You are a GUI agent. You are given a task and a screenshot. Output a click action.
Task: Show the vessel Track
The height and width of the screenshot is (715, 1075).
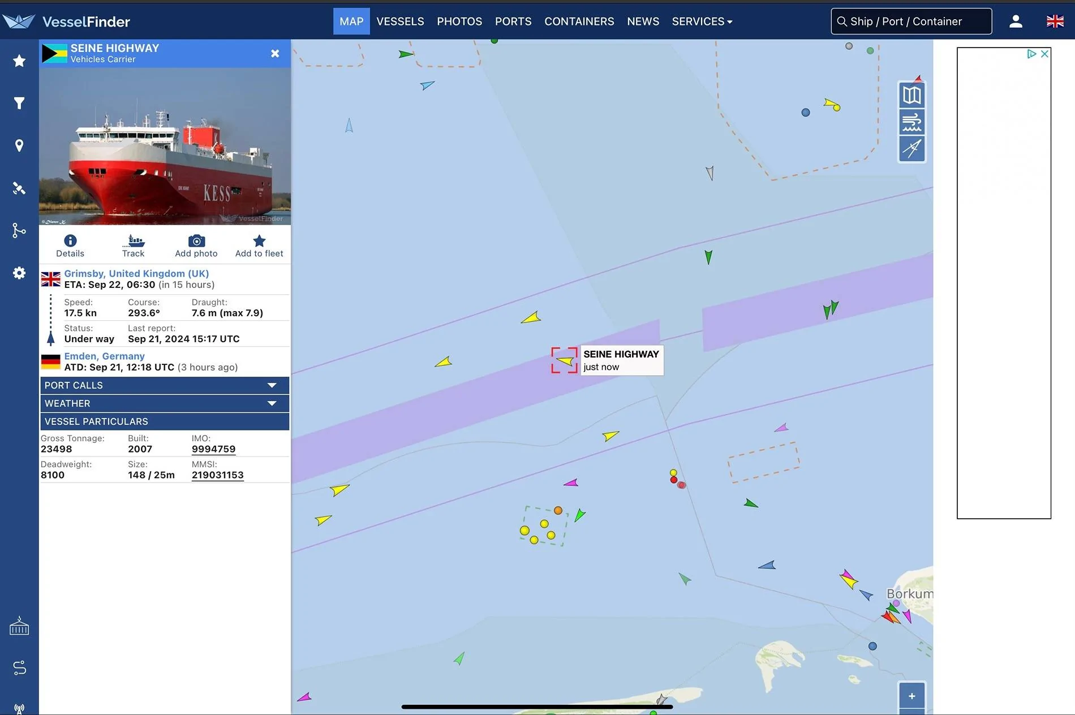tap(134, 246)
